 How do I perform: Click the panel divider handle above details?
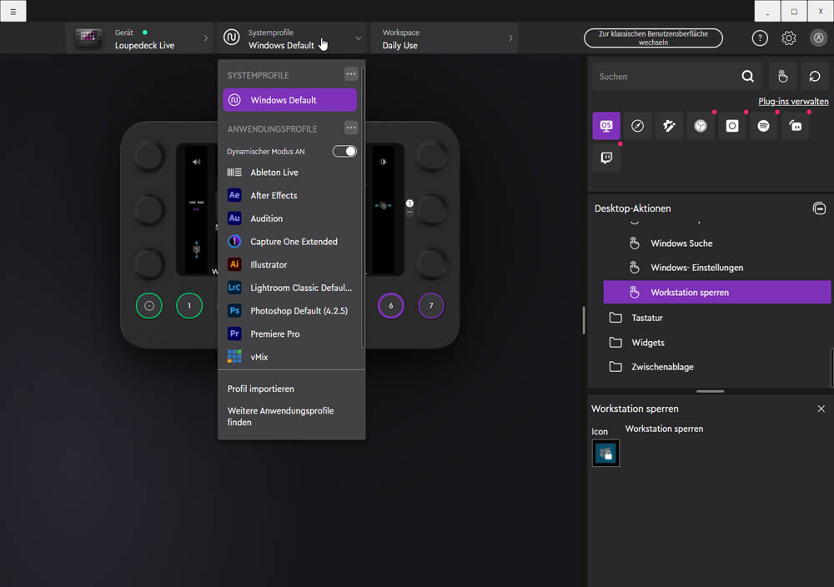coord(710,391)
